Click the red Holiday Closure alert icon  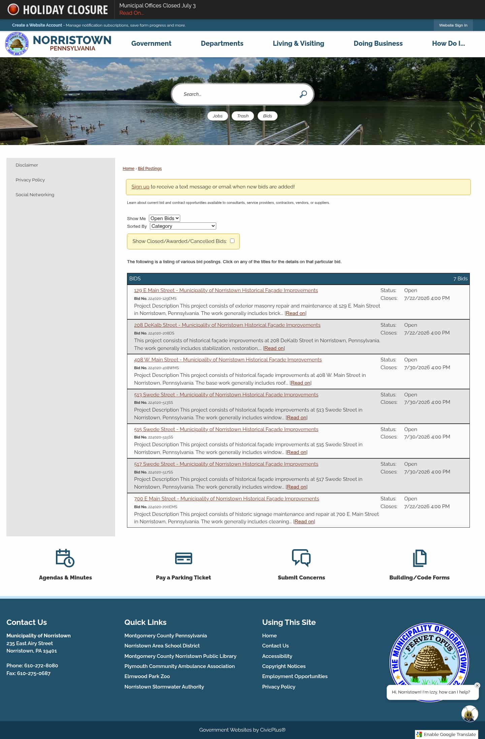[13, 9]
